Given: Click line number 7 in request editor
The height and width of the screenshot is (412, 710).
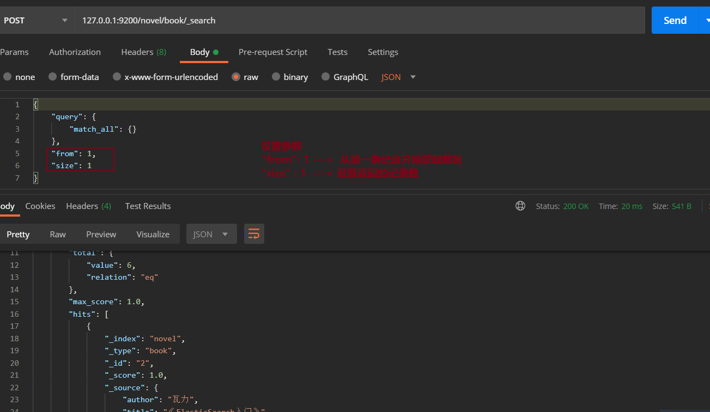Looking at the screenshot, I should point(17,178).
